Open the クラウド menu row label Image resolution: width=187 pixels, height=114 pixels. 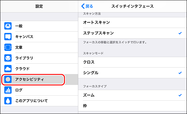(x=22, y=69)
